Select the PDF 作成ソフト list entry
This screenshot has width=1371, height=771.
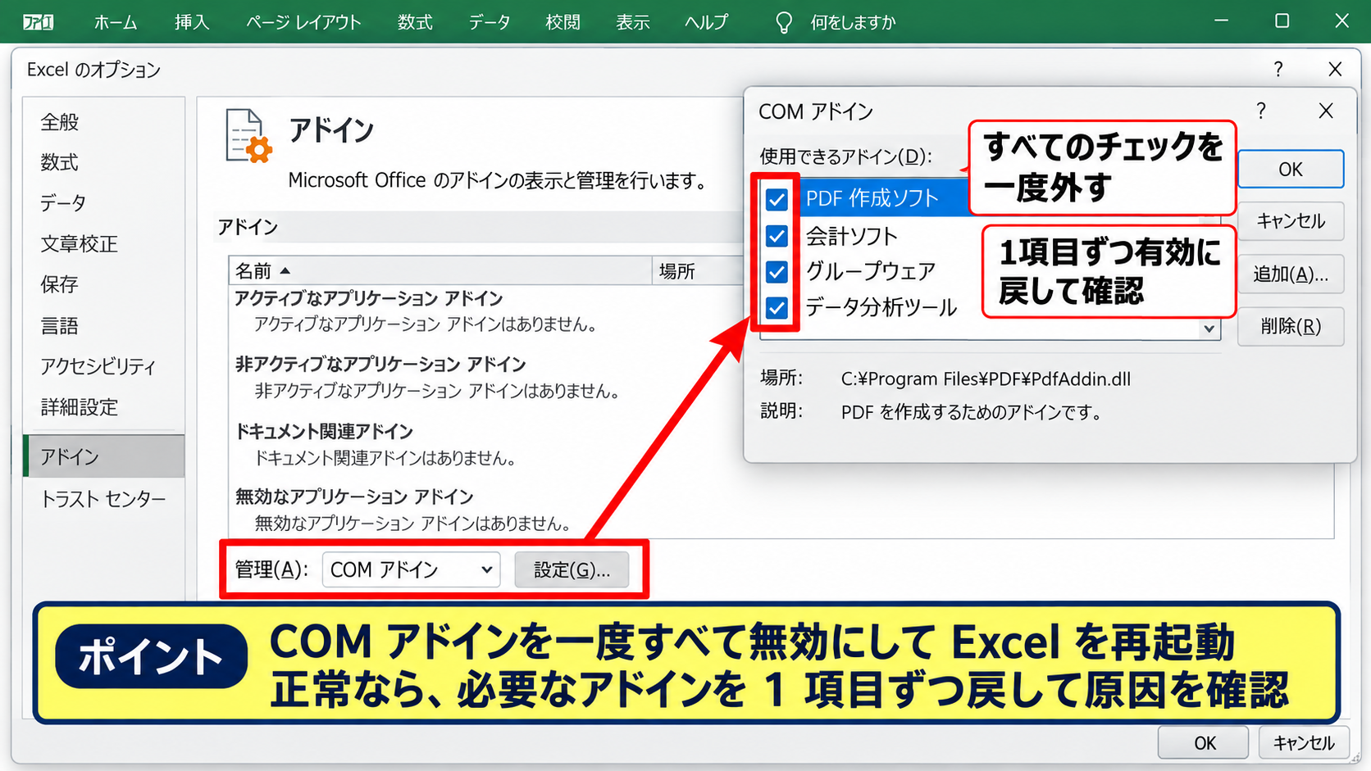pyautogui.click(x=872, y=198)
